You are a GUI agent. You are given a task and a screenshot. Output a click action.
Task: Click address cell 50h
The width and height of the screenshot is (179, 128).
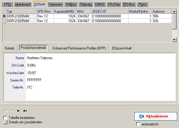click(162, 16)
